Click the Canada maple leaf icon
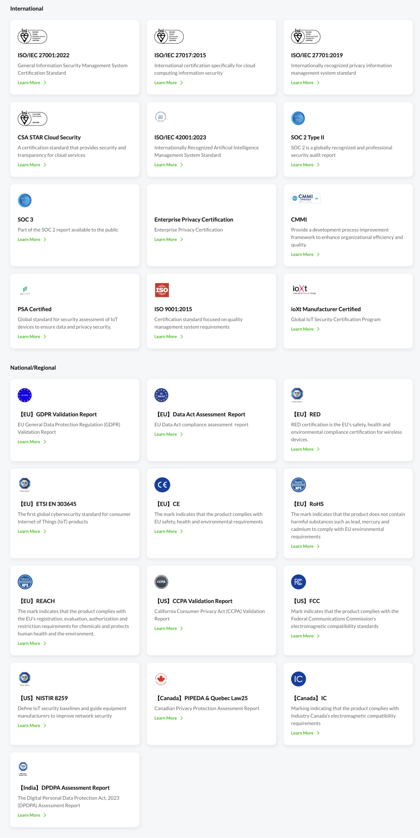Image resolution: width=420 pixels, height=838 pixels. [x=161, y=679]
